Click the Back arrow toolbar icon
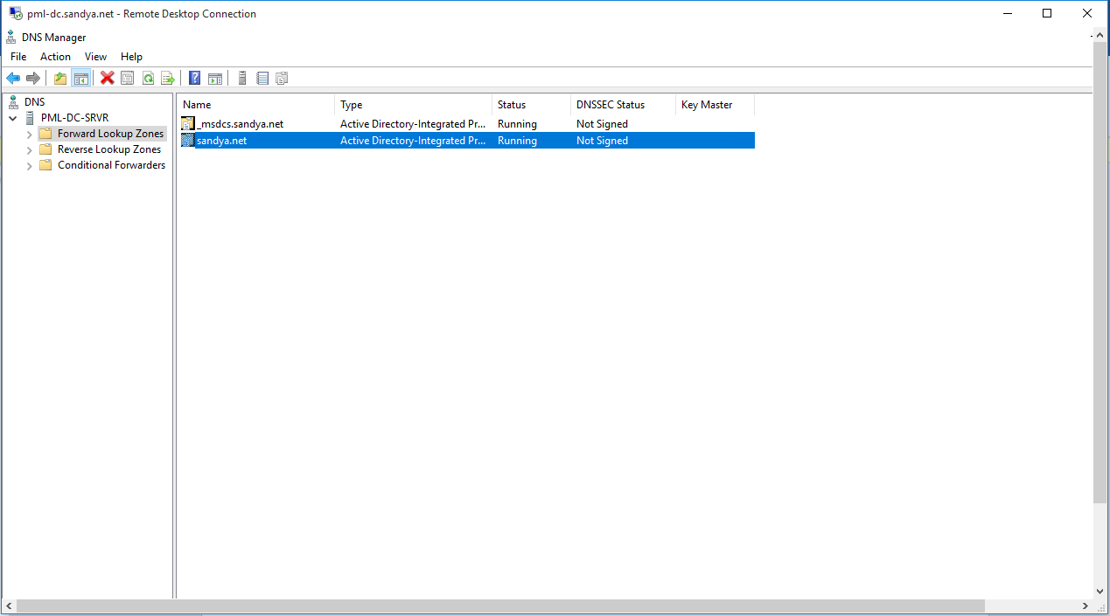This screenshot has height=616, width=1110. (13, 79)
